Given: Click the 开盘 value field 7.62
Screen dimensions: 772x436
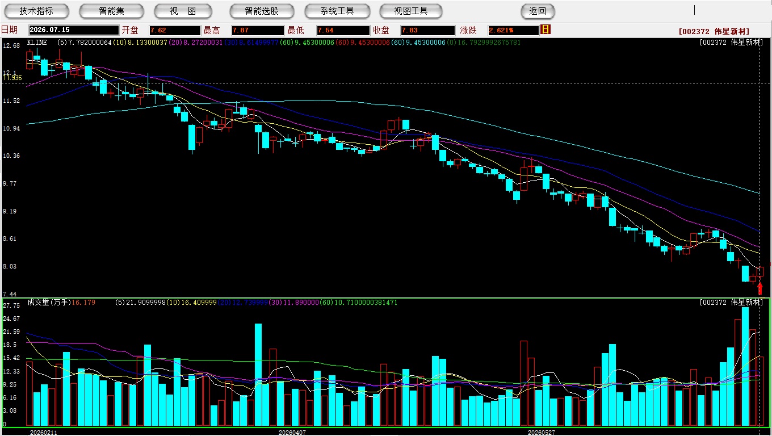Looking at the screenshot, I should (x=175, y=30).
